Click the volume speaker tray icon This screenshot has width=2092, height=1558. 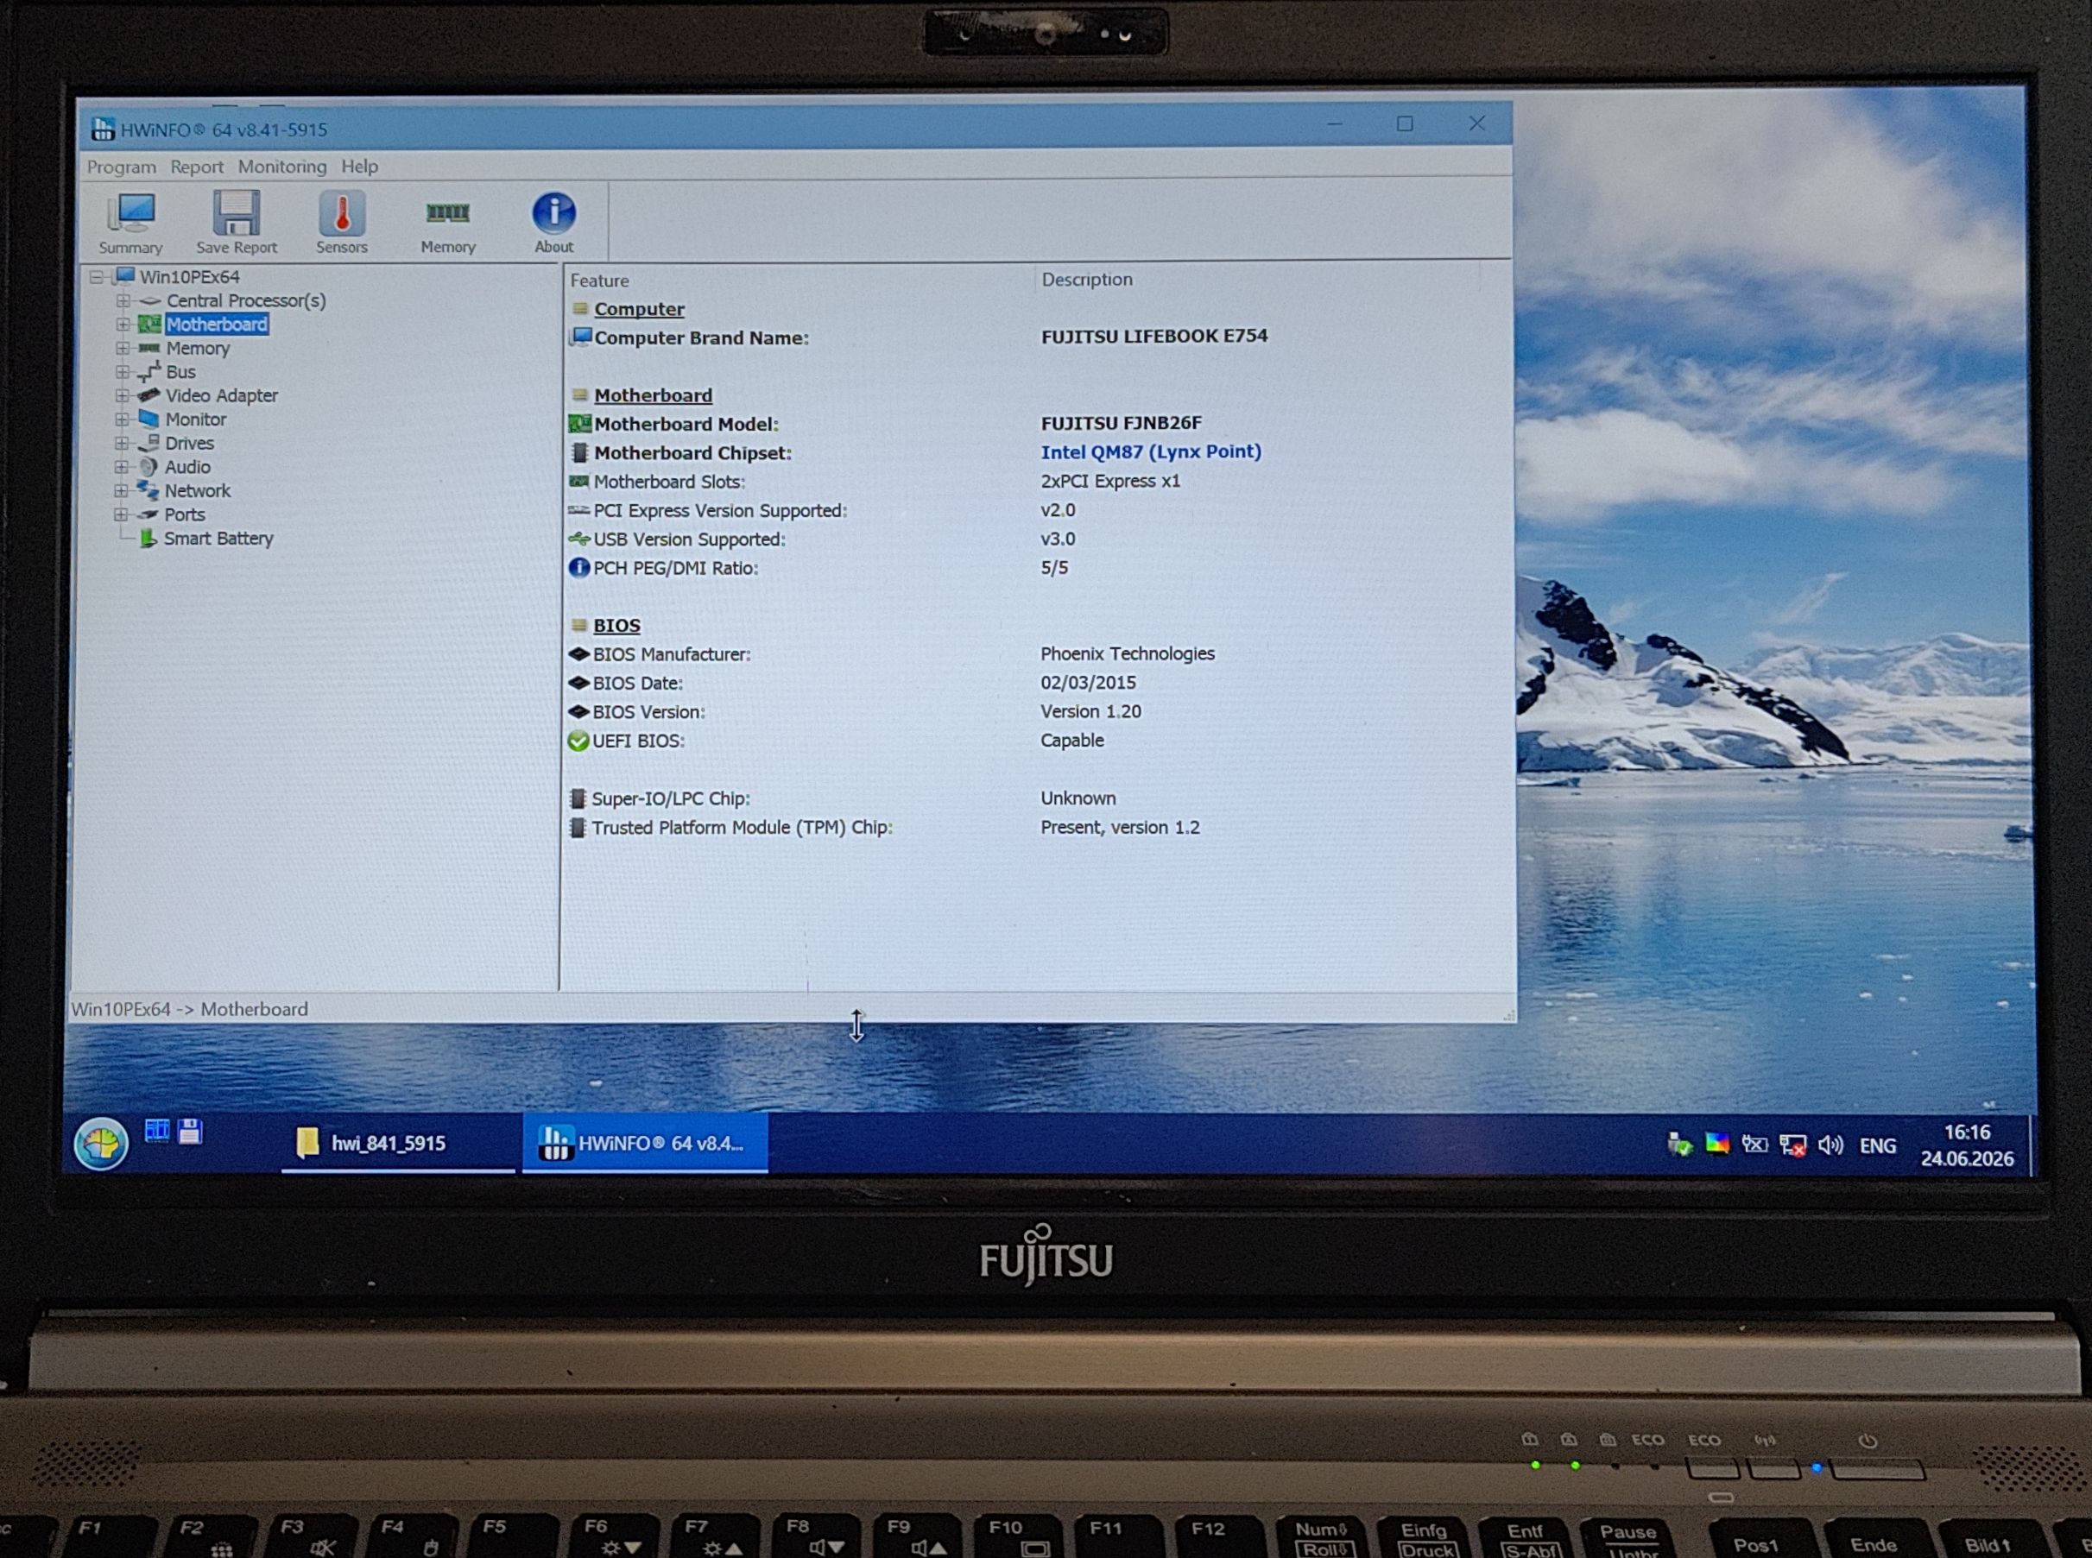1830,1145
